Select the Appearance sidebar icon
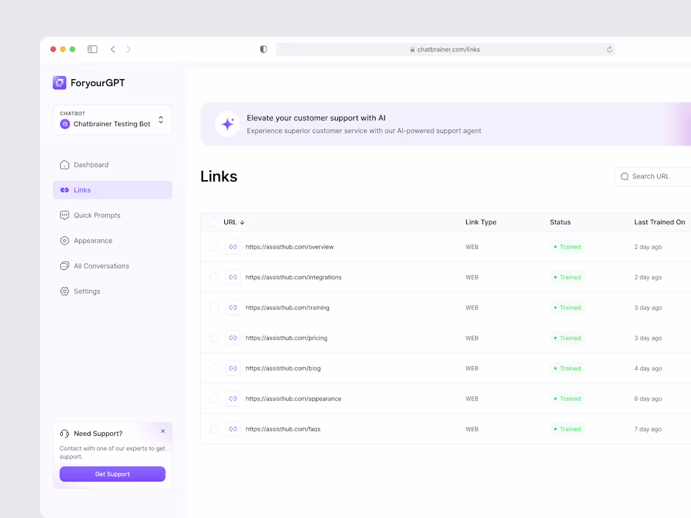 click(64, 240)
